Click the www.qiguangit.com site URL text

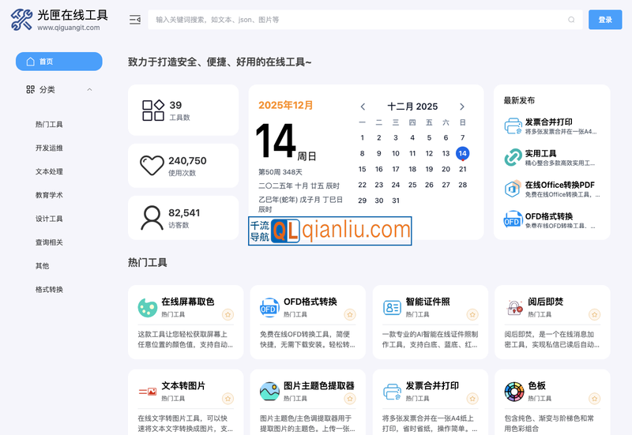(x=69, y=28)
